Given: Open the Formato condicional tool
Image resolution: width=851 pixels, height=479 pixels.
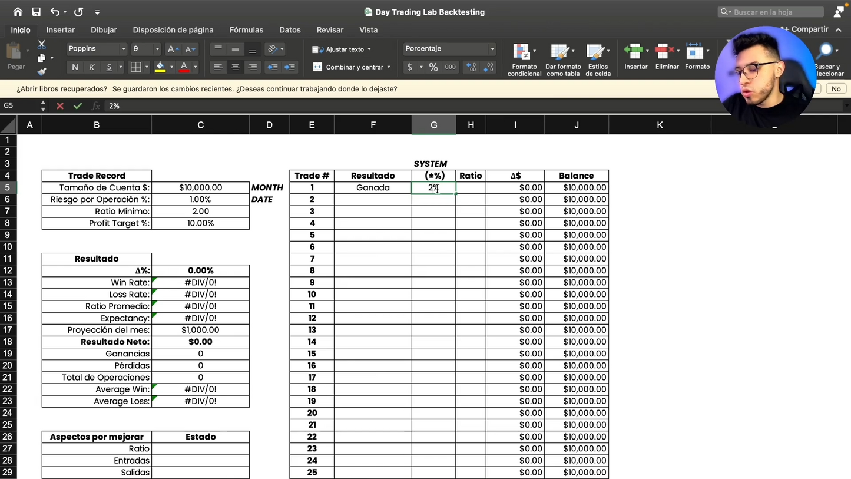Looking at the screenshot, I should point(524,60).
